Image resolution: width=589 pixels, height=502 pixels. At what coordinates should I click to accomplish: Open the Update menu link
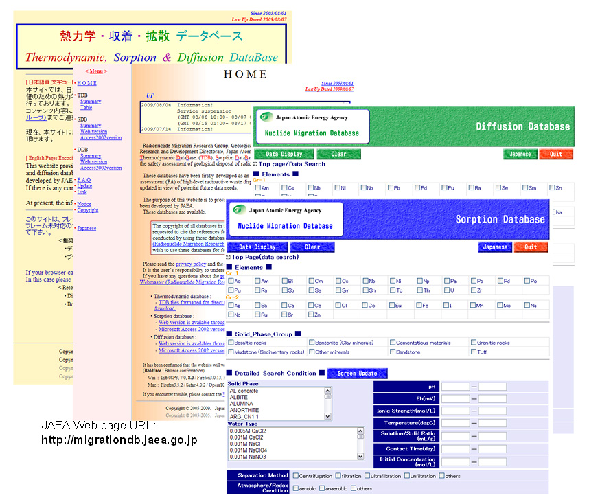click(84, 186)
